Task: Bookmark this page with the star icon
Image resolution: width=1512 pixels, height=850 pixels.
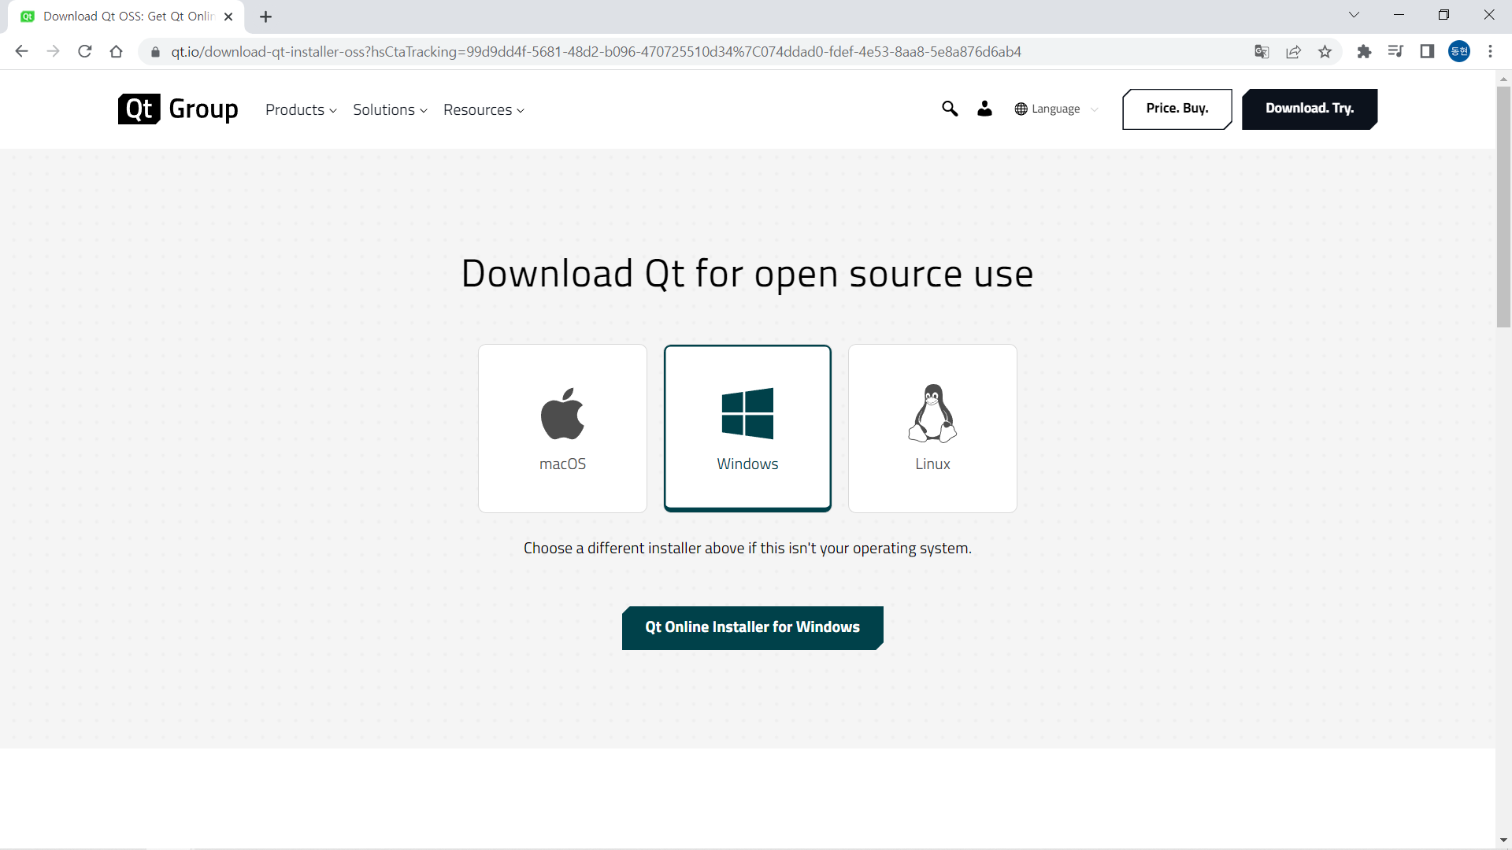Action: [x=1325, y=52]
